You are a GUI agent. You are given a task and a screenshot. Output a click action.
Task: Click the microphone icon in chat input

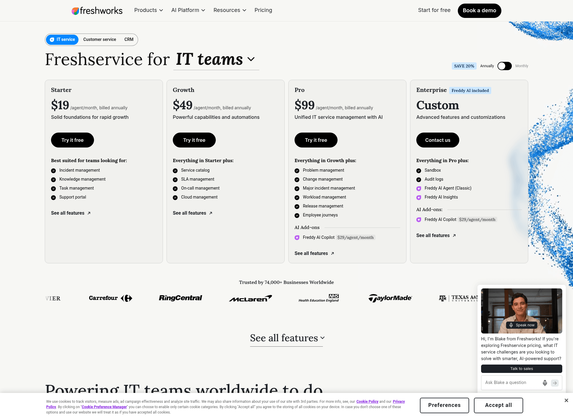click(x=545, y=383)
